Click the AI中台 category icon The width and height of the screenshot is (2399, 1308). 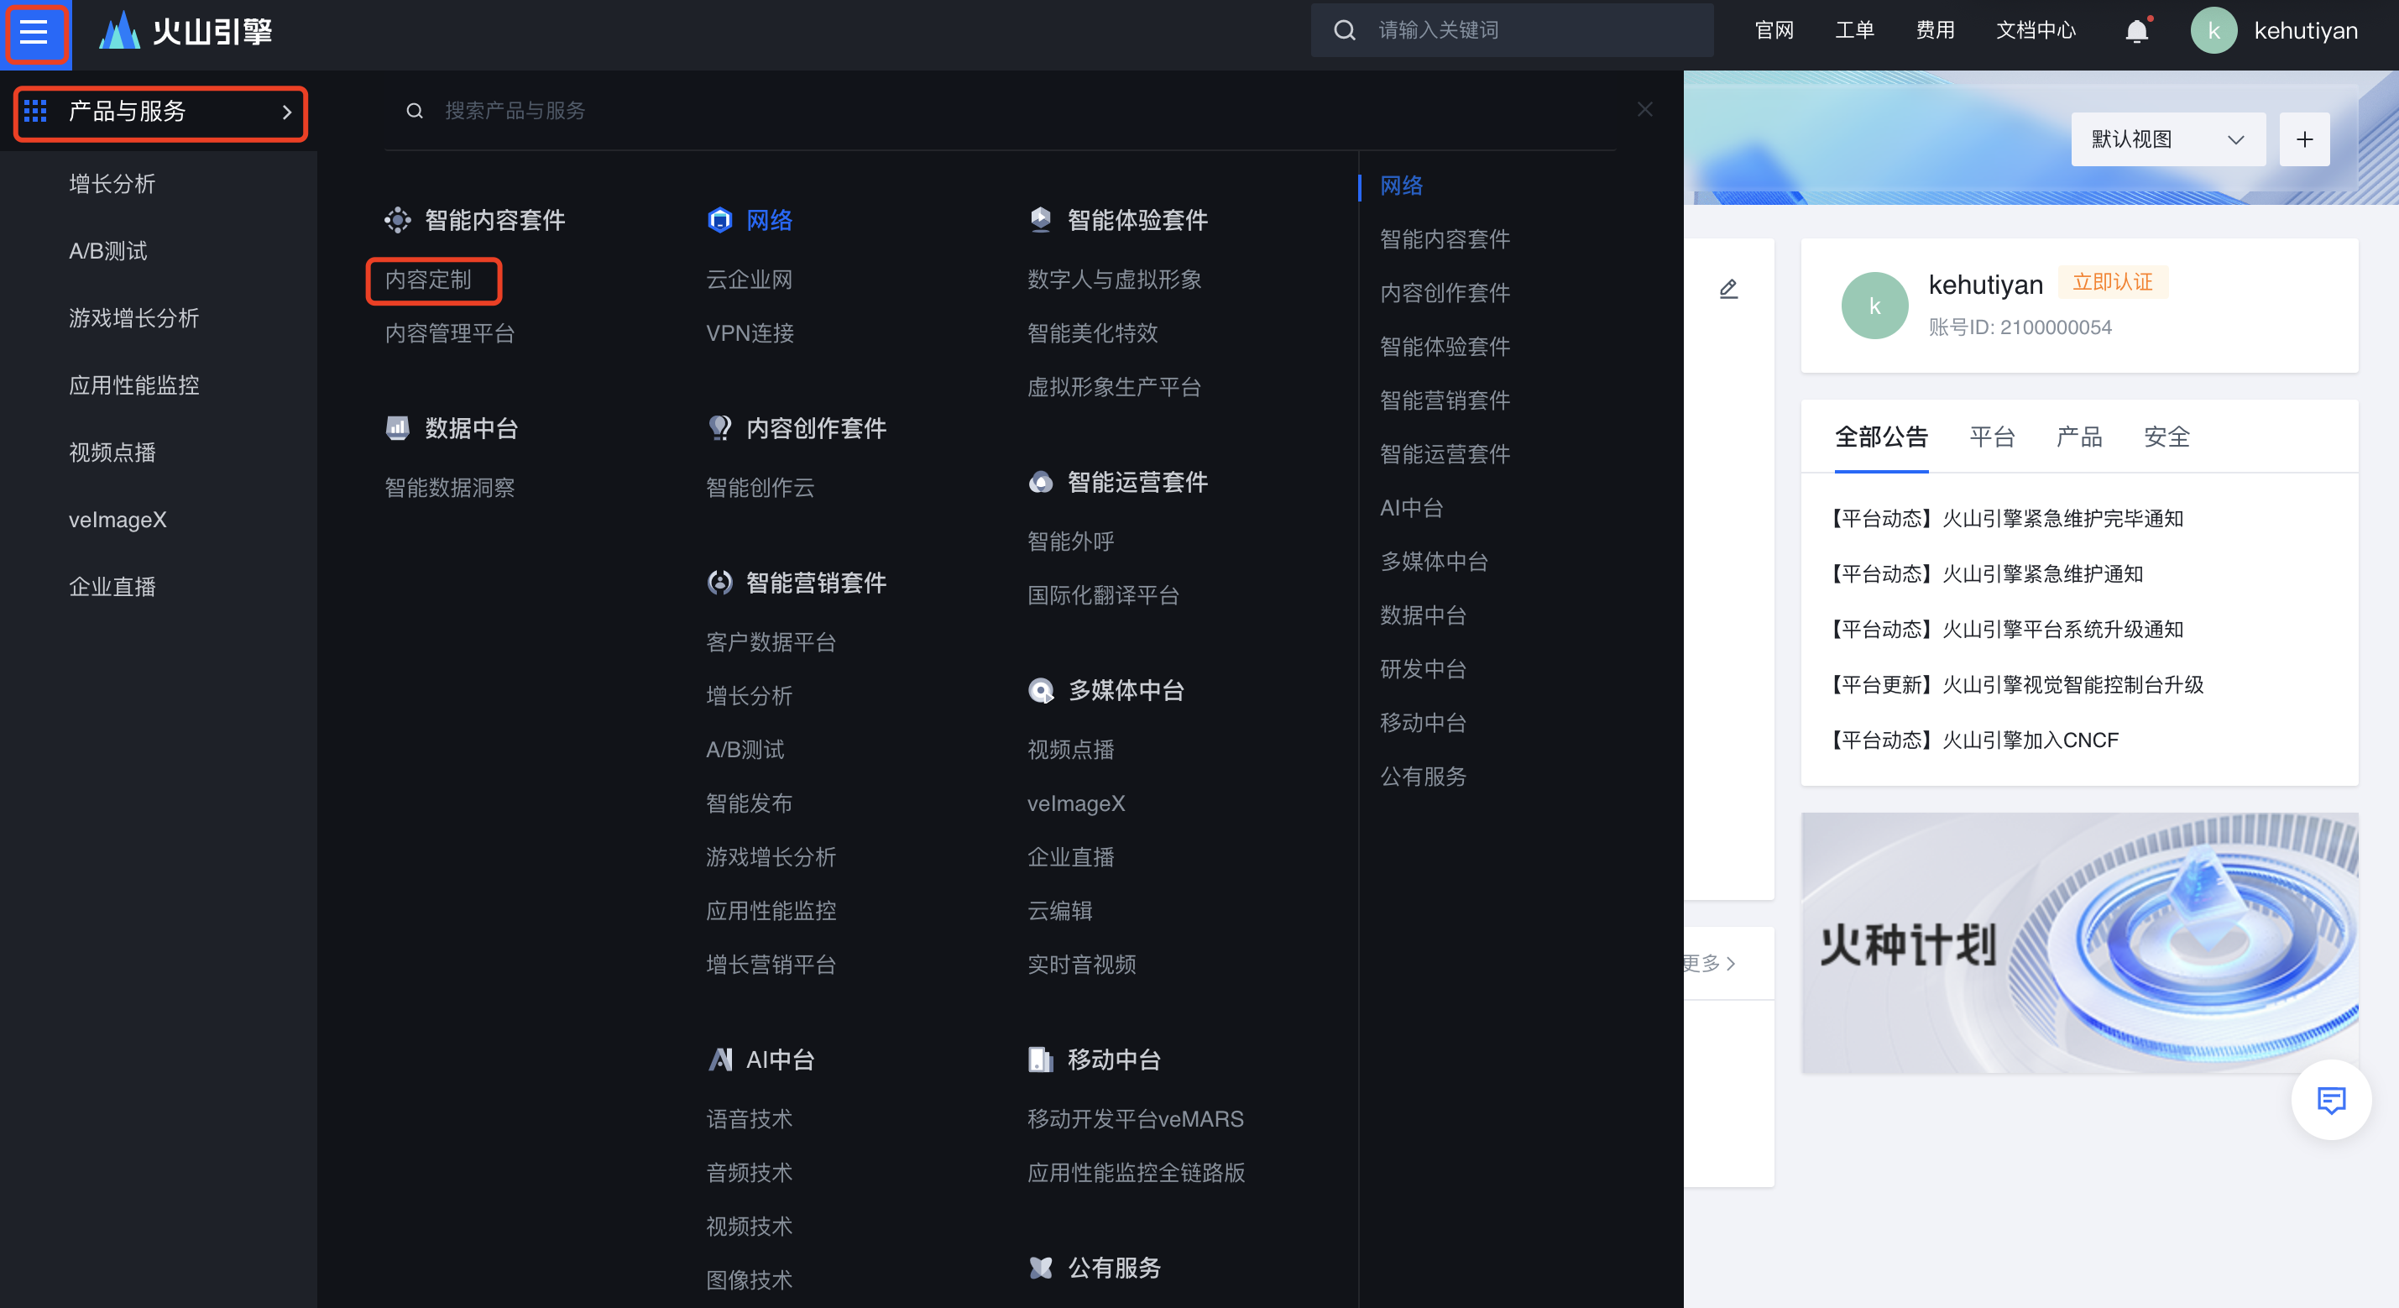point(720,1060)
